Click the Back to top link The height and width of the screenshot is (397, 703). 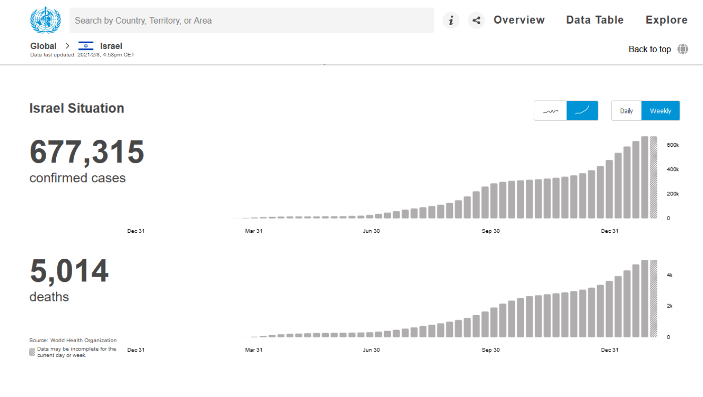click(x=649, y=49)
